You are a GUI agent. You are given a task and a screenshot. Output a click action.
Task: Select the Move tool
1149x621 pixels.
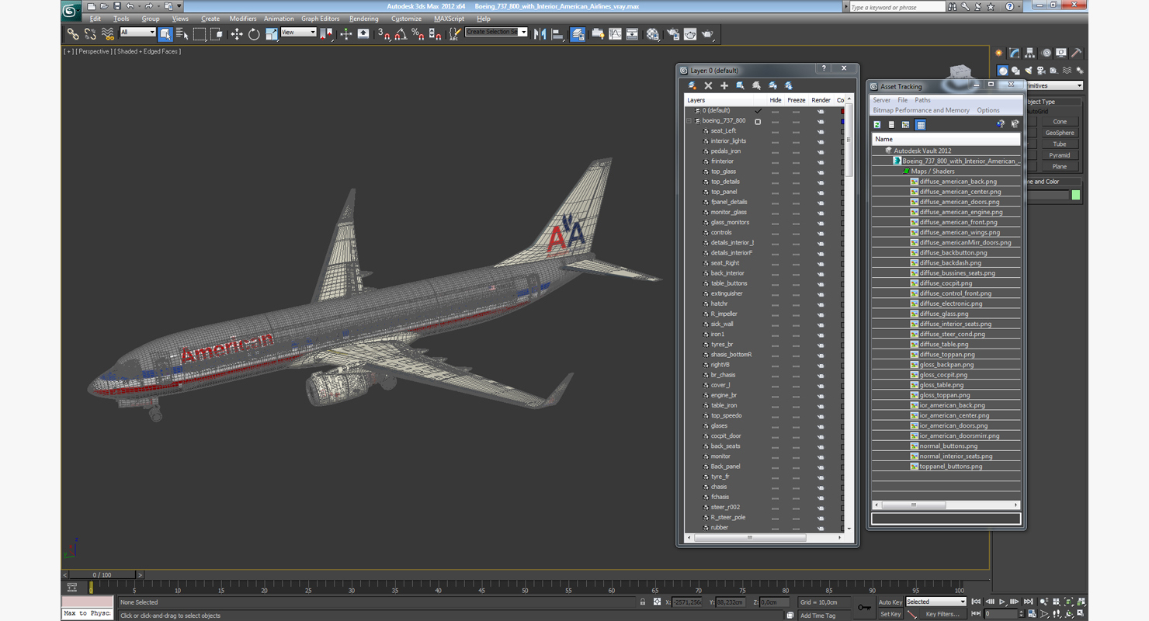coord(237,33)
